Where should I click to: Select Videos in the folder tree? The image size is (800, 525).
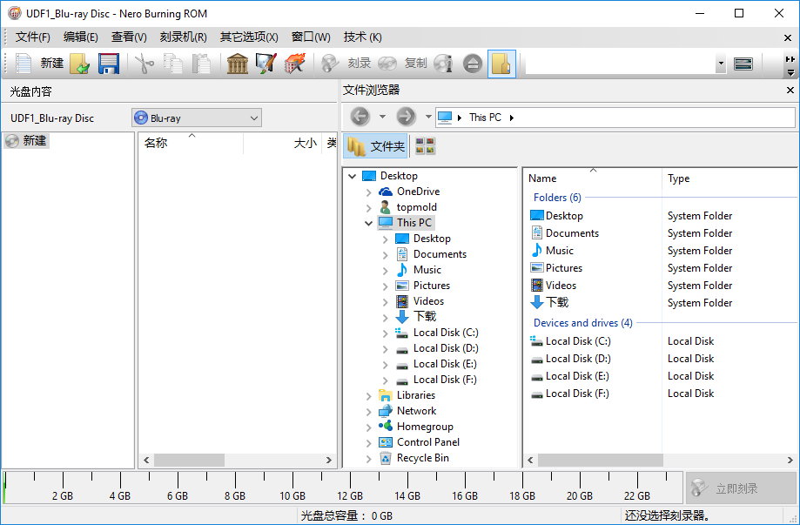(x=428, y=301)
